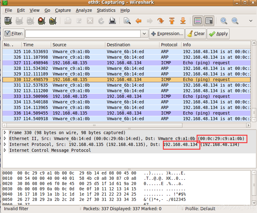
Task: Reload the current capture file
Action: pyautogui.click(x=101, y=21)
